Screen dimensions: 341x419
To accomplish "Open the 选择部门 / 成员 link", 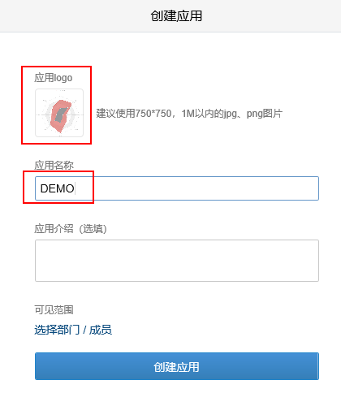I will click(x=73, y=330).
